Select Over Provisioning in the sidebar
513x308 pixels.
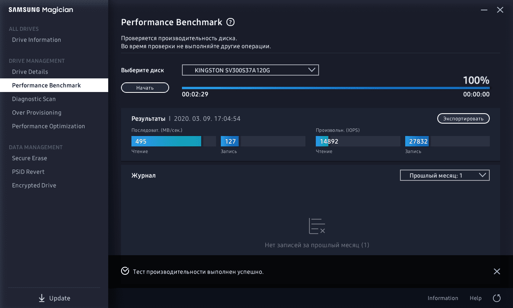(36, 112)
